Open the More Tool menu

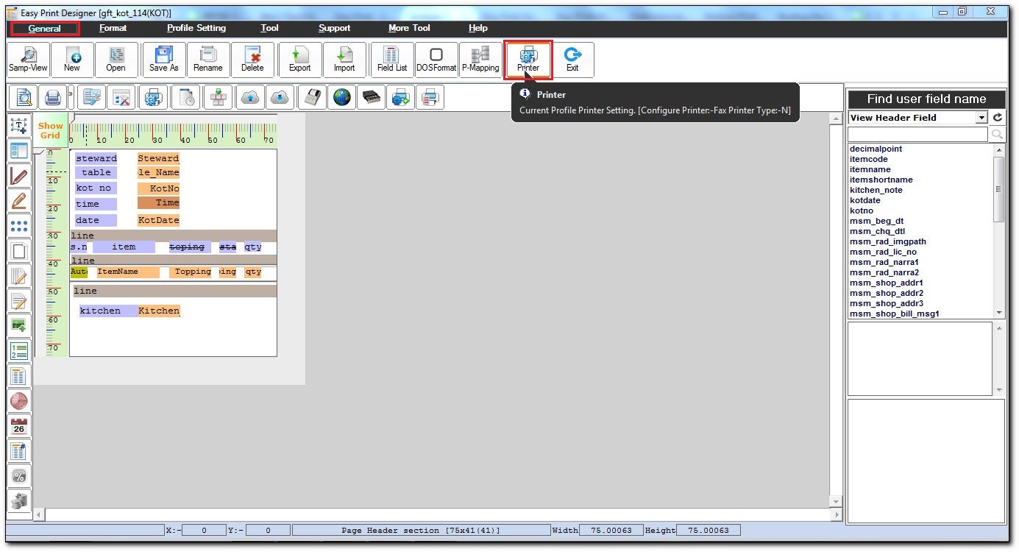[x=409, y=29]
